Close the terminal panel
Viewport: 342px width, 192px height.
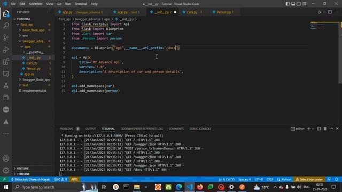tap(337, 129)
